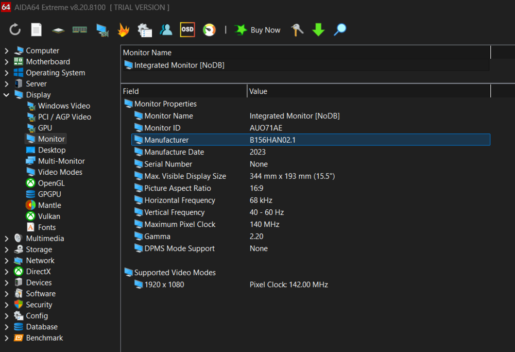Click the green star Buy Now icon
Screen dimensions: 515x352
click(x=241, y=29)
